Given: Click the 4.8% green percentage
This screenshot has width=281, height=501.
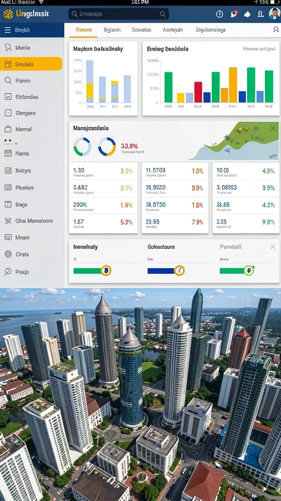Looking at the screenshot, I should pos(269,171).
